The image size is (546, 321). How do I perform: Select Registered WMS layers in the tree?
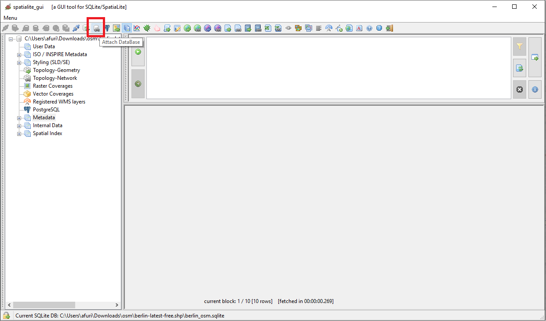[x=59, y=102]
